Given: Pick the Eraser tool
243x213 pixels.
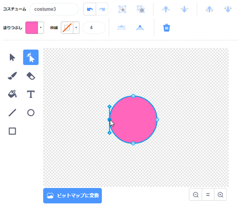Looking at the screenshot, I should click(31, 76).
